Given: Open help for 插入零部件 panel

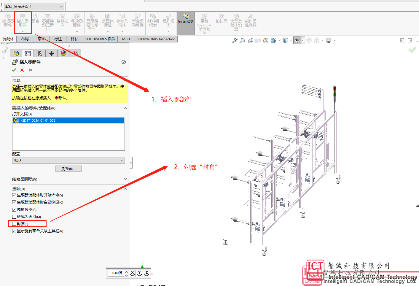Looking at the screenshot, I should (124, 62).
